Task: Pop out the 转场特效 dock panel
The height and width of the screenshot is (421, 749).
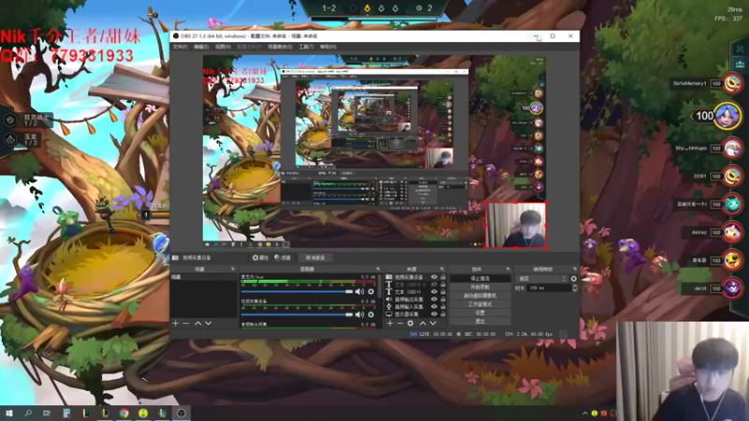Action: [x=575, y=269]
